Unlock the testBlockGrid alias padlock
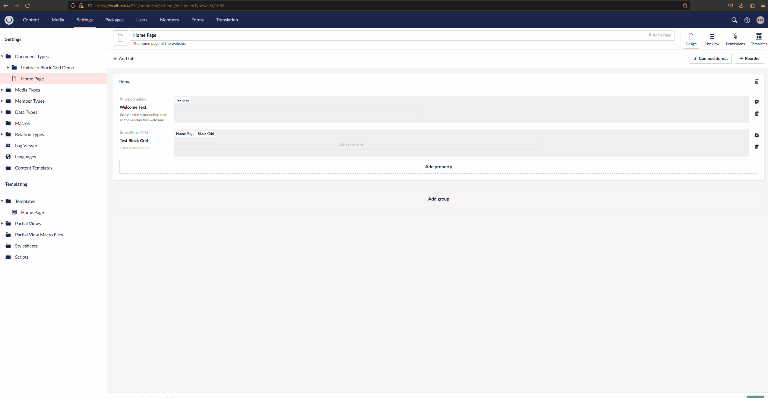 [x=121, y=132]
